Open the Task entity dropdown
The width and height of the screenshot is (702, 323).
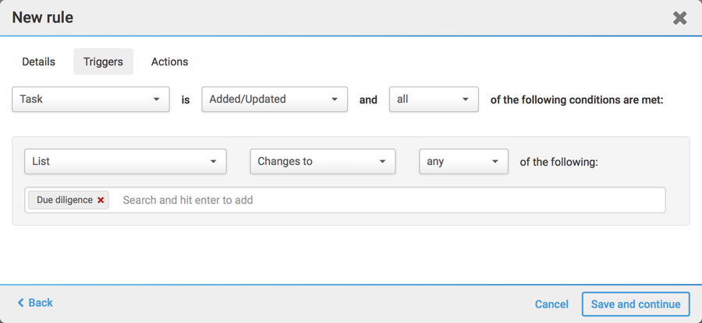(90, 100)
